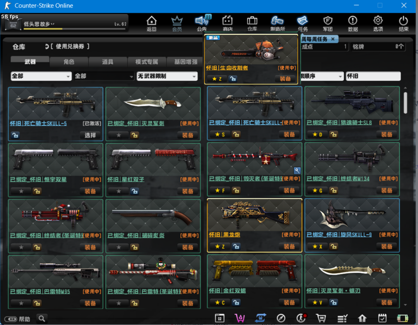Screen dimensions: 418x325
Task: Select the 终结者 (圣诞特) minigun thumbnail
Action: click(x=55, y=216)
